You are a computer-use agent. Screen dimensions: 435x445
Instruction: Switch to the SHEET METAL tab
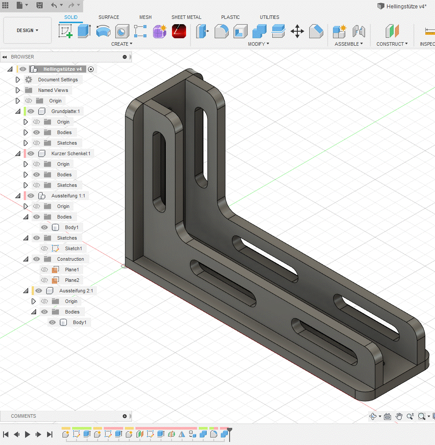point(186,17)
